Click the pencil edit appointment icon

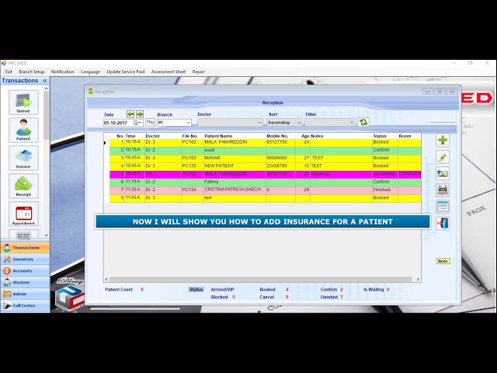(x=443, y=157)
